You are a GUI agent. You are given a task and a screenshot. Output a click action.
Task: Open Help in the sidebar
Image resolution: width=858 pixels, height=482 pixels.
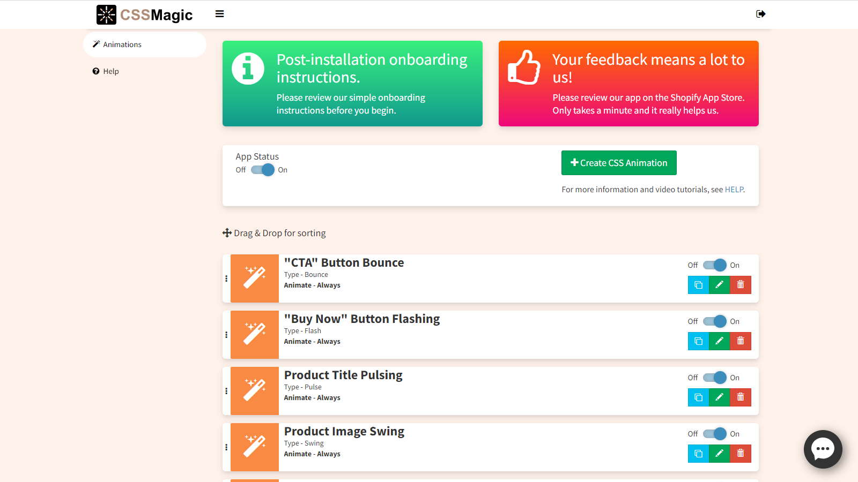coord(110,71)
